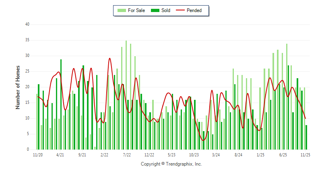Image resolution: width=322 pixels, height=174 pixels.
Task: Click the last Sold bar at 11/25
Action: pyautogui.click(x=306, y=137)
